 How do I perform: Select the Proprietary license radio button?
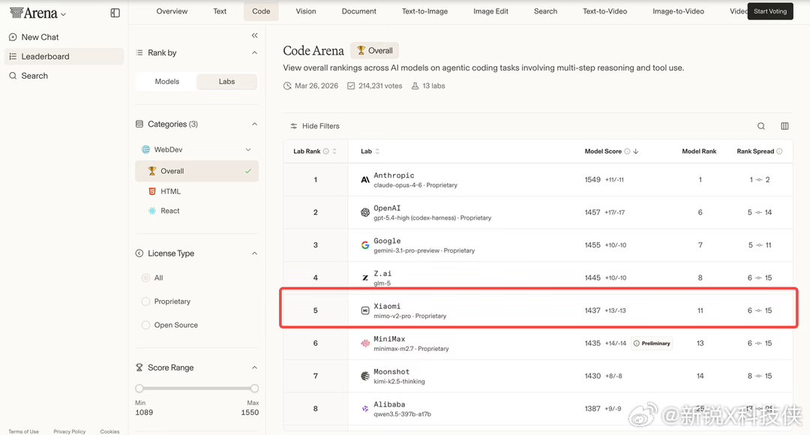coord(145,301)
